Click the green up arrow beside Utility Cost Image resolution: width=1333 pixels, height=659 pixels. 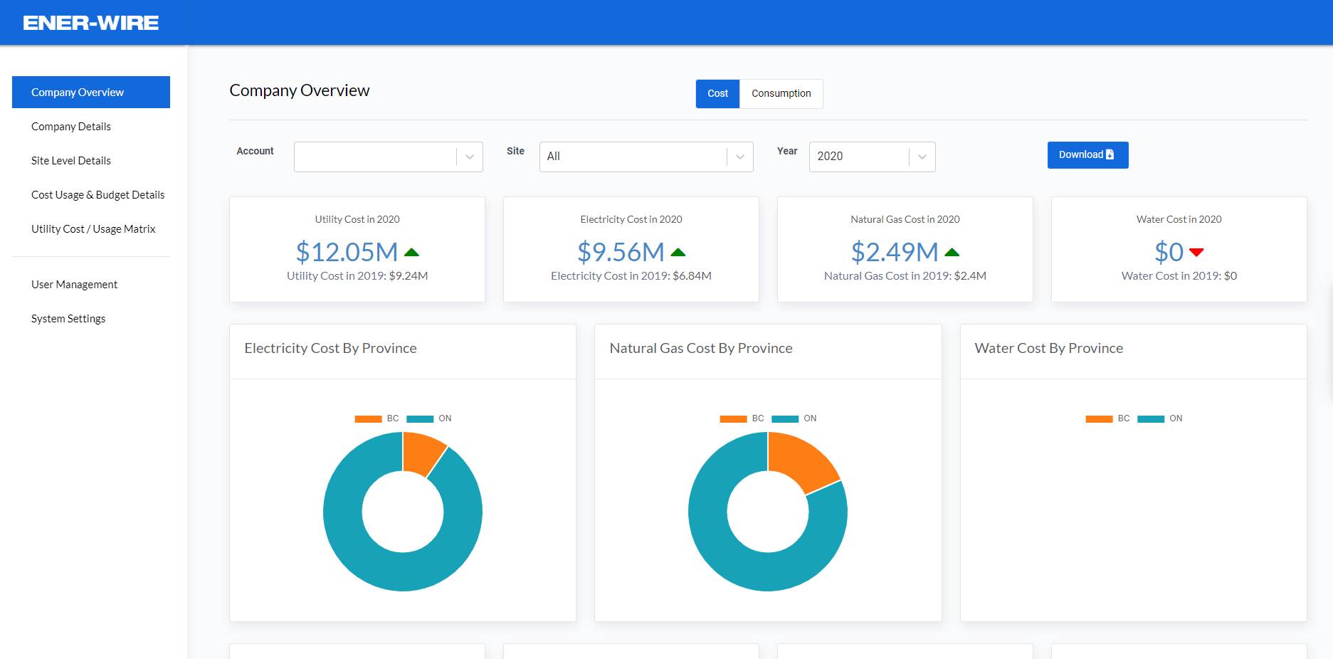point(411,252)
